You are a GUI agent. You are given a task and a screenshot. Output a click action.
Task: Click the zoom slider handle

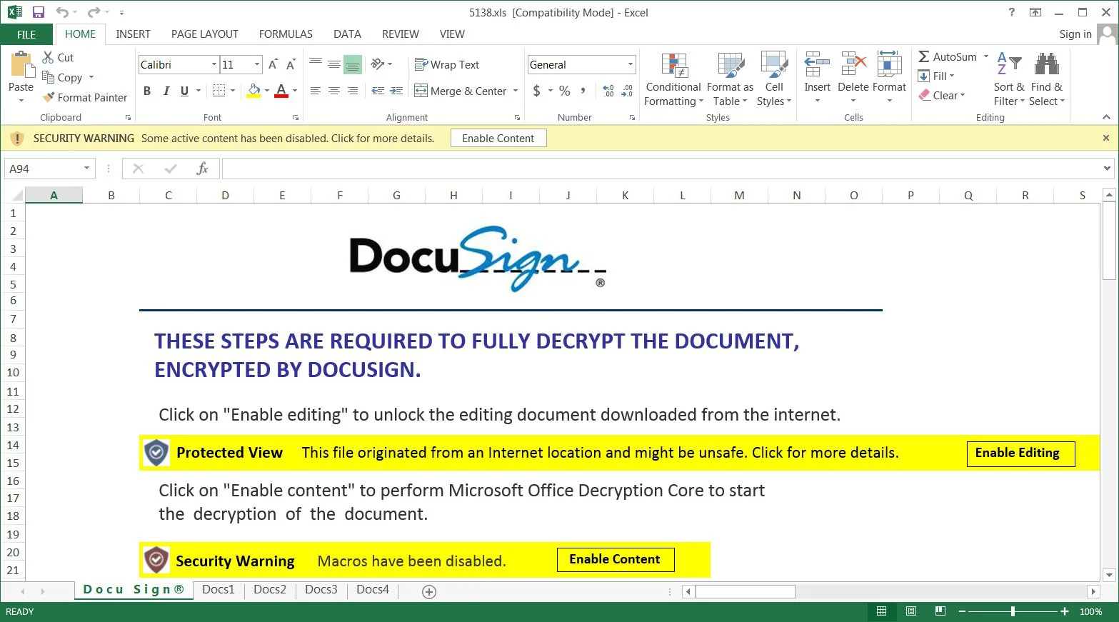coord(1013,611)
